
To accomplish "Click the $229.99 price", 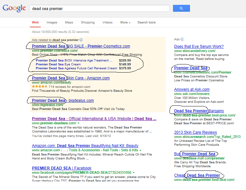I will click(125, 61).
